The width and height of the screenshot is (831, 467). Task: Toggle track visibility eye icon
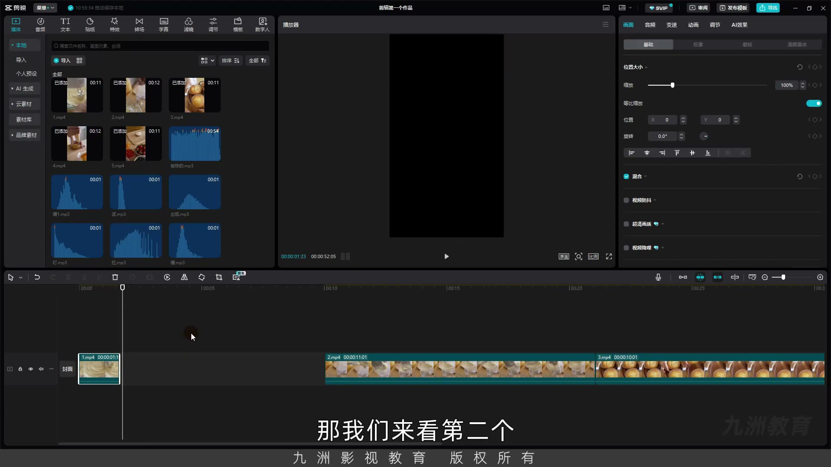pos(31,369)
